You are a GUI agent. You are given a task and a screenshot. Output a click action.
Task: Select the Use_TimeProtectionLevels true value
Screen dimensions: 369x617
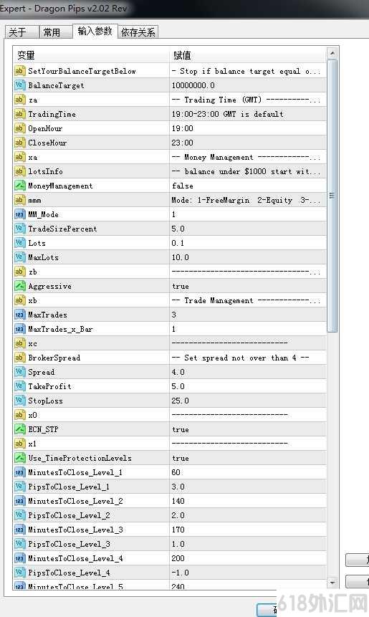tap(248, 458)
